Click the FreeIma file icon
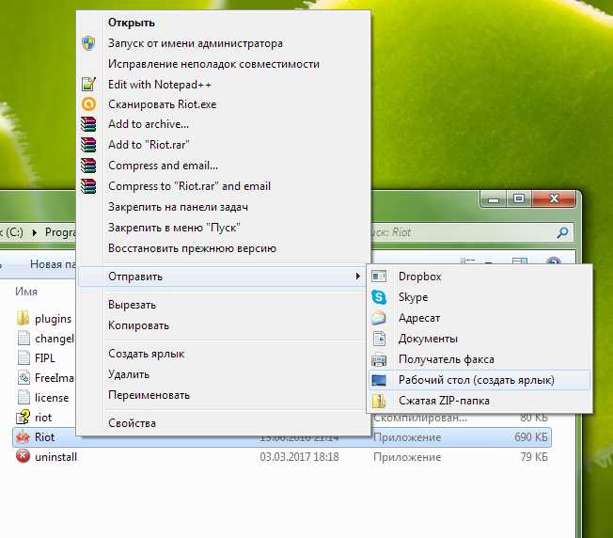The width and height of the screenshot is (613, 538). pyautogui.click(x=24, y=378)
